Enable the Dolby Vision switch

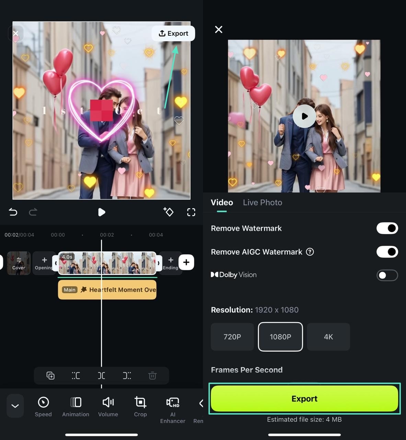387,275
